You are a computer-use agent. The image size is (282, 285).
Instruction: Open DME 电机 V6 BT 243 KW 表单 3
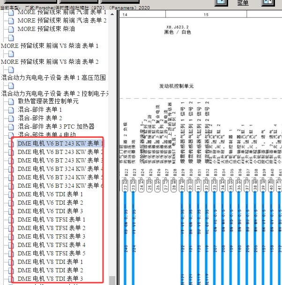(60, 161)
